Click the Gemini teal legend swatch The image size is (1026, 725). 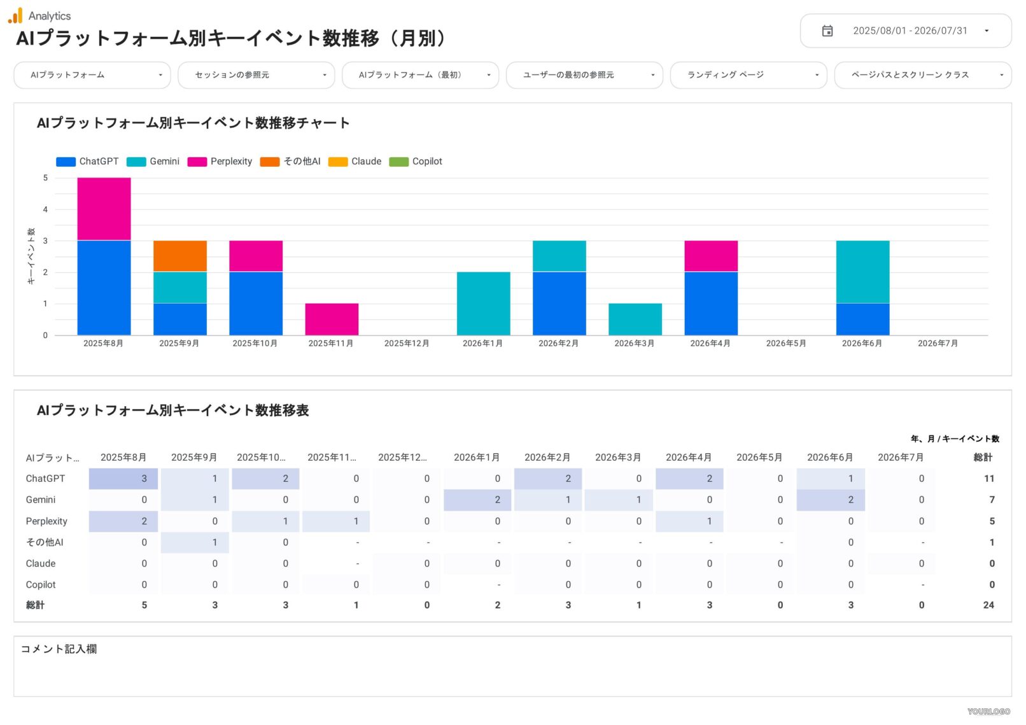pyautogui.click(x=136, y=162)
